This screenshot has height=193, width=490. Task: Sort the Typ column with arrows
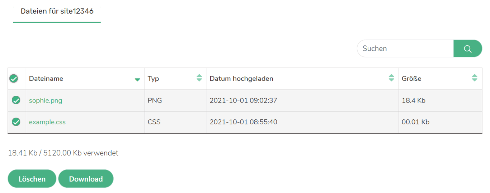[199, 78]
